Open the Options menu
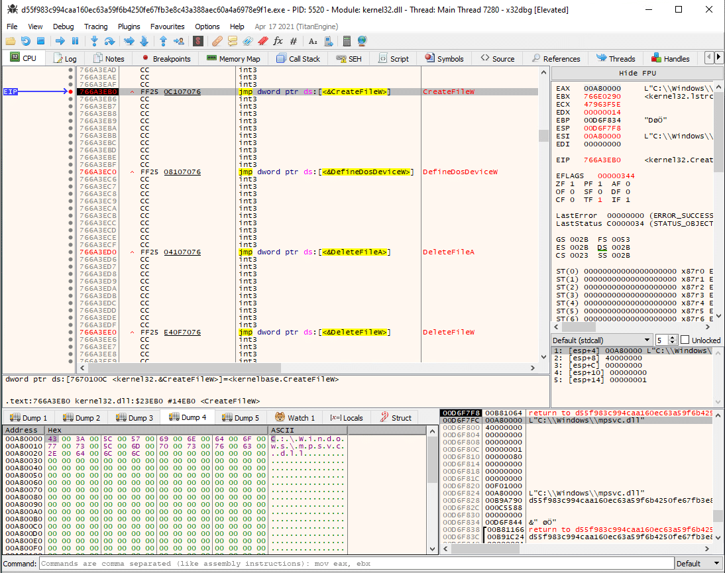The image size is (725, 573). (x=207, y=26)
